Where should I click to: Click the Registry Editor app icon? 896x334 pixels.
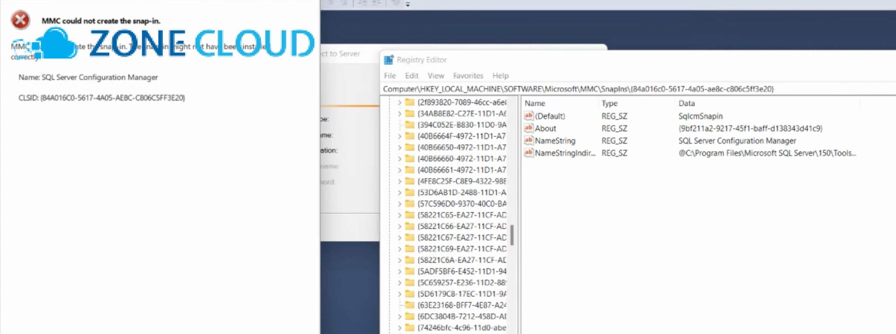click(x=389, y=60)
